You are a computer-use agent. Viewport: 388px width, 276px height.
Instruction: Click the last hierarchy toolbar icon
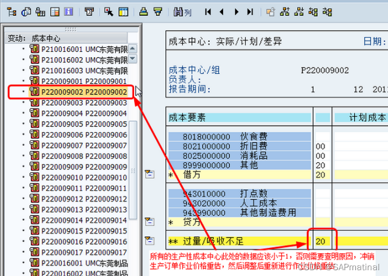pyautogui.click(x=327, y=12)
